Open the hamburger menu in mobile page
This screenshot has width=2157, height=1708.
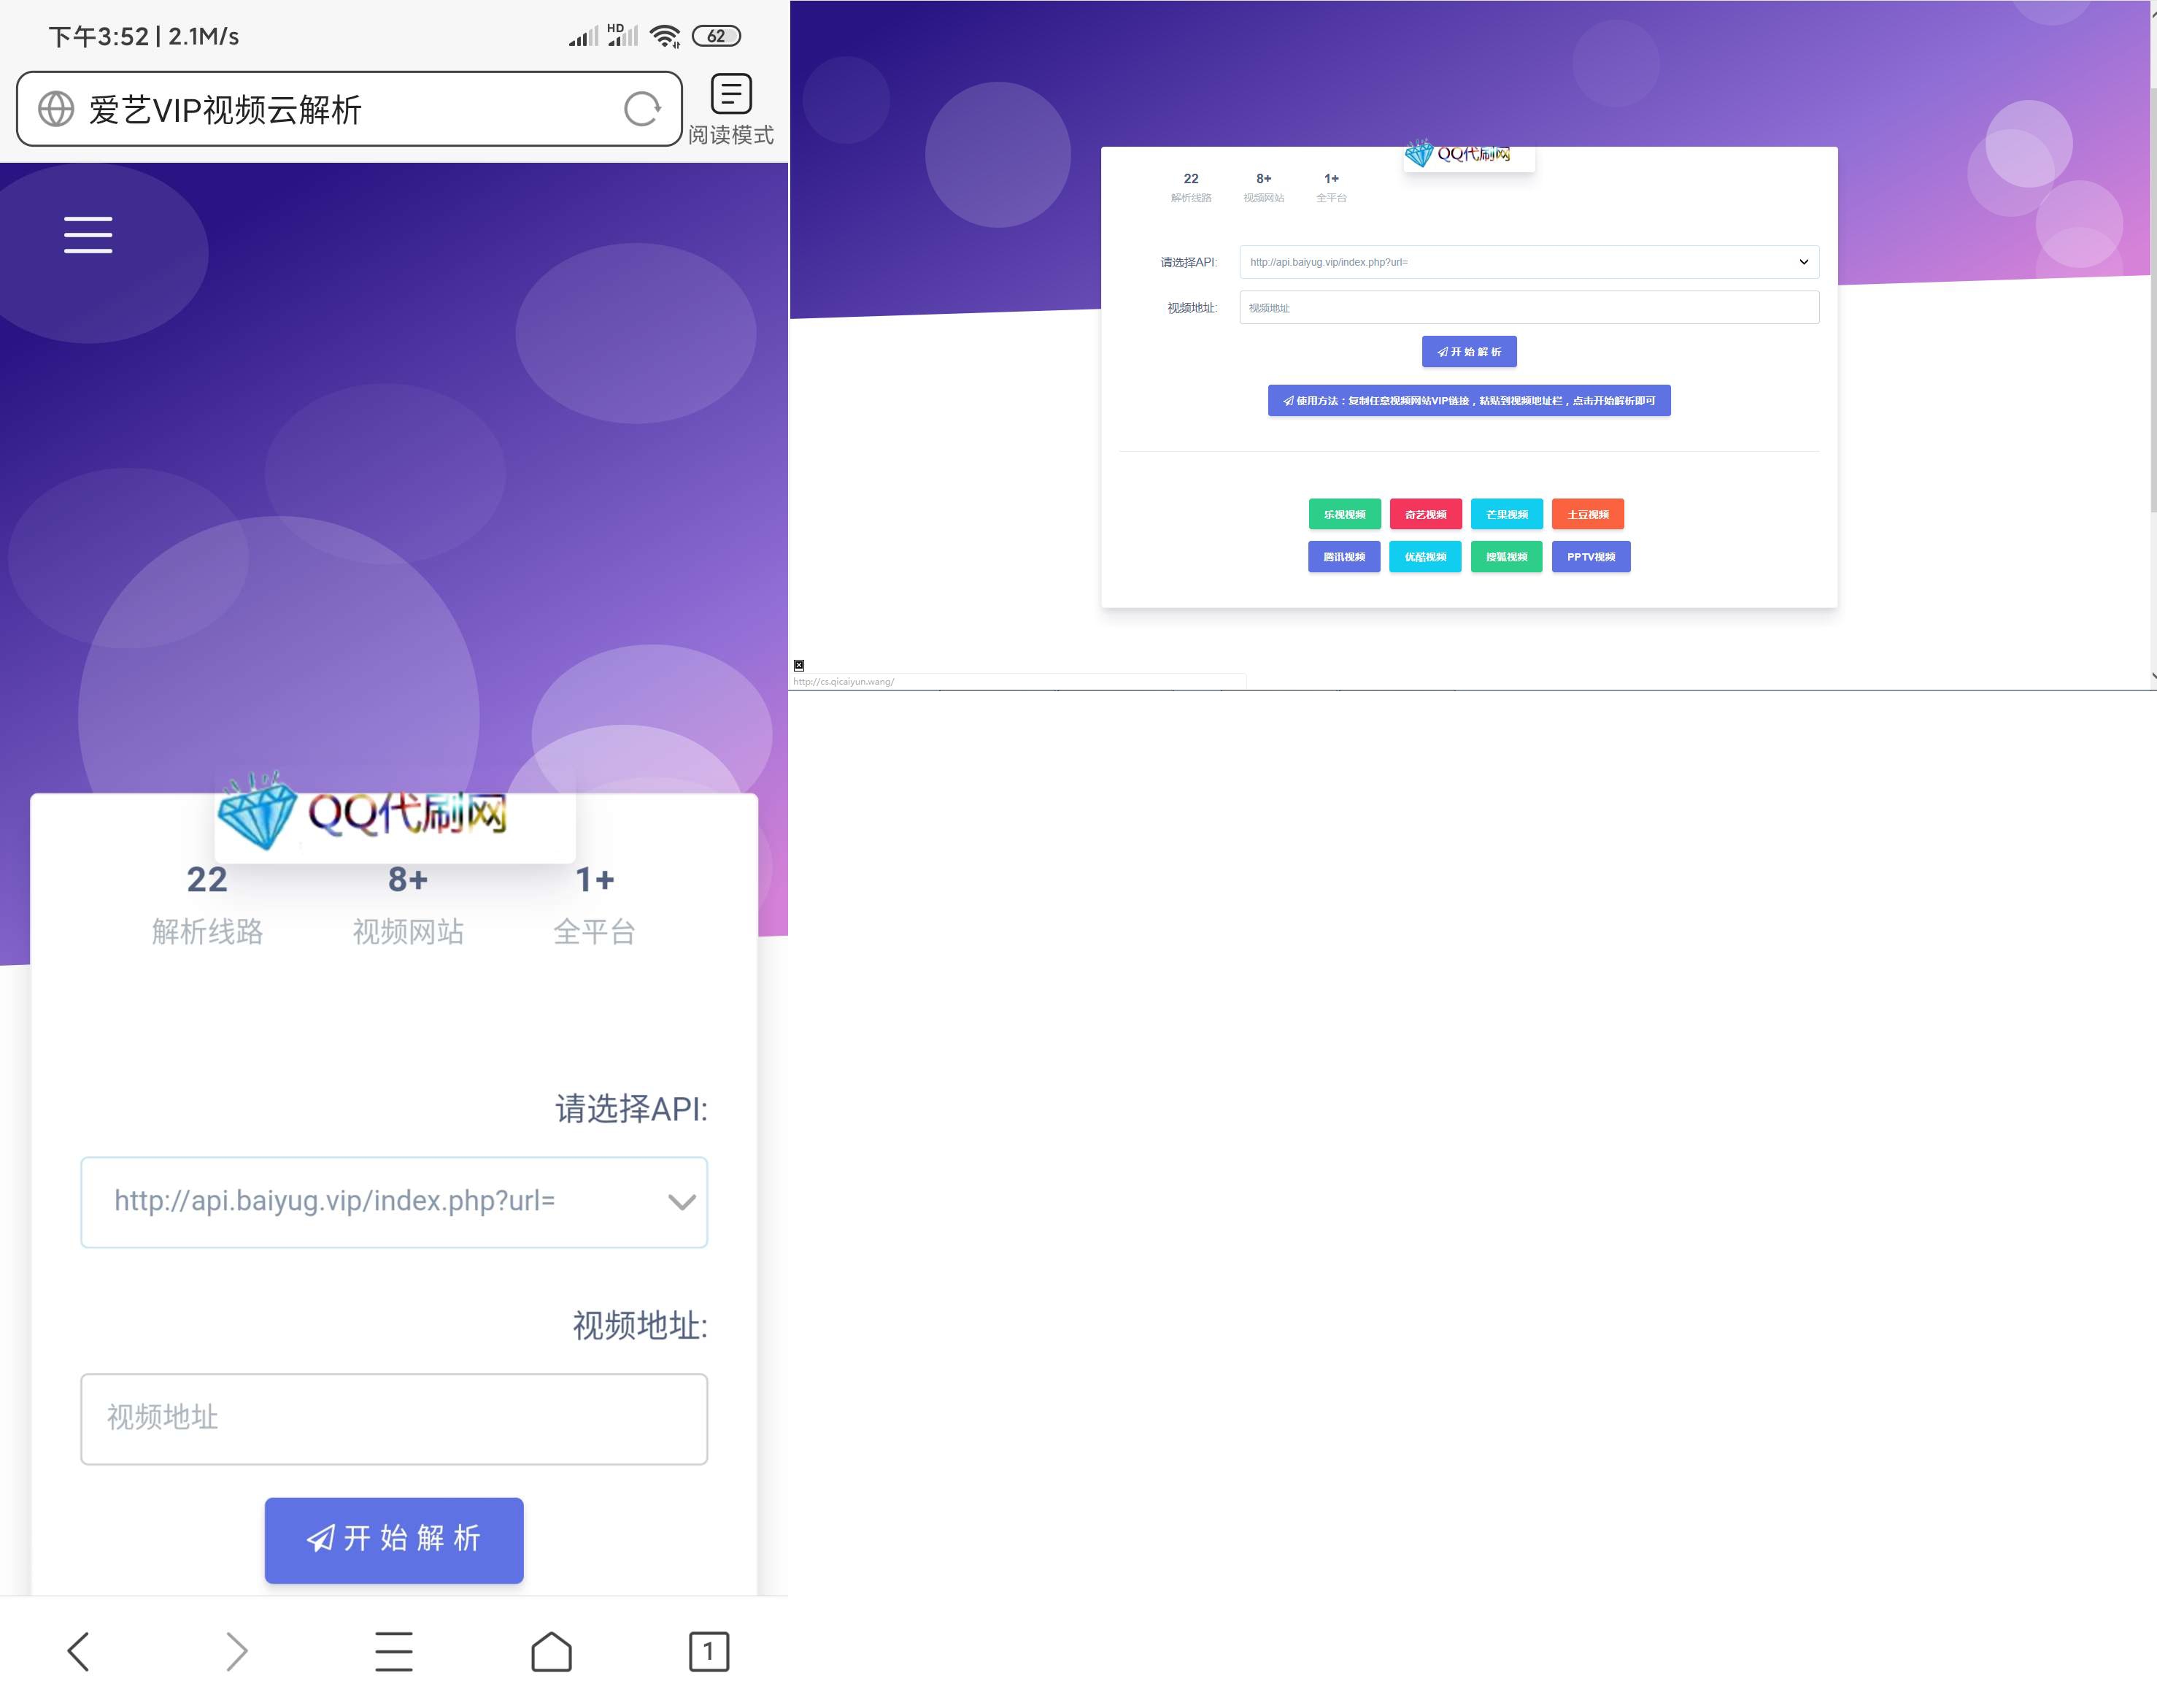click(x=88, y=235)
